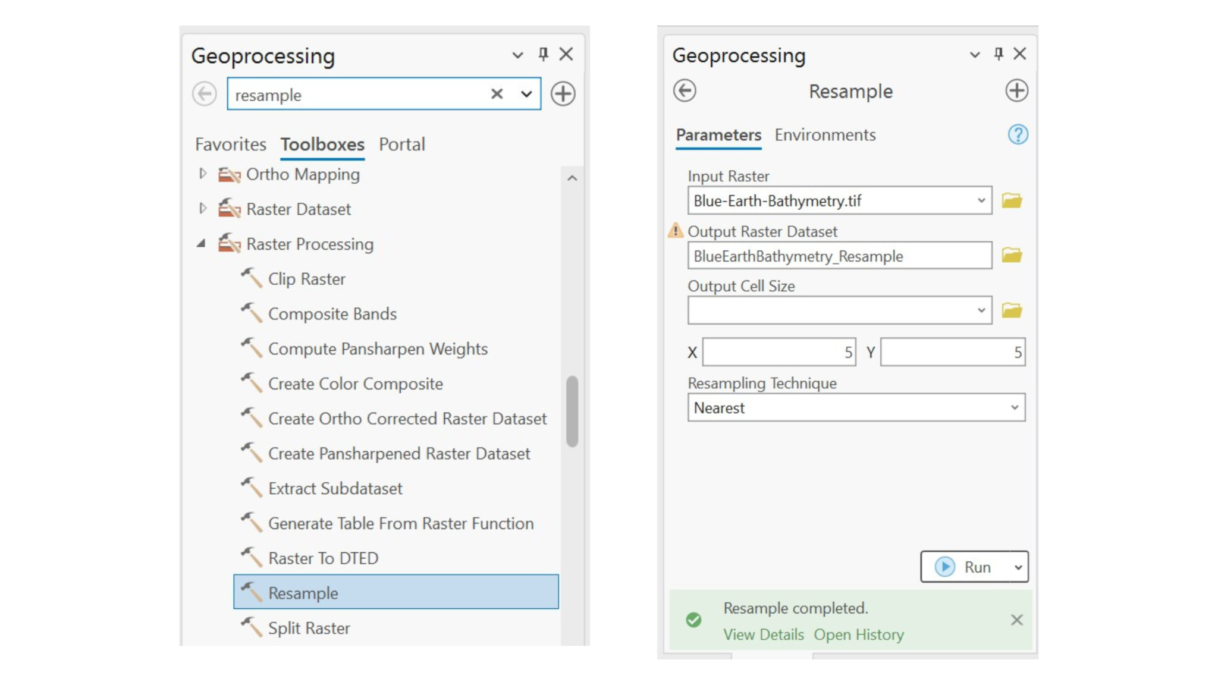Click the Resample tool icon in toolbox
This screenshot has width=1218, height=685.
[252, 593]
